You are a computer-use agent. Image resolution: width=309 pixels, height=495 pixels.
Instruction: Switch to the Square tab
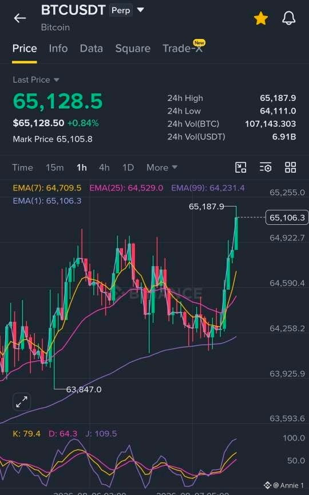point(133,48)
